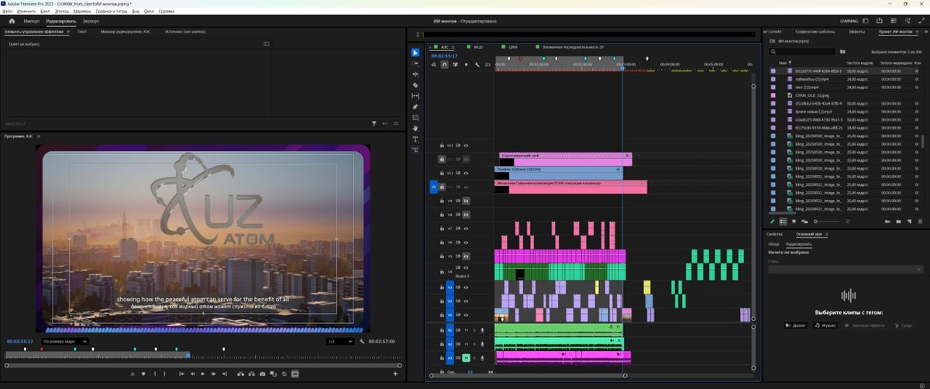This screenshot has height=389, width=930.
Task: Open the 1/2 playback resolution dropdown
Action: (340, 341)
